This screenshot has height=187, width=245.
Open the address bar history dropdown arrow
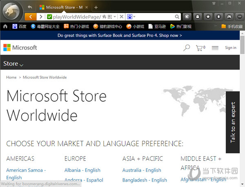(x=115, y=17)
